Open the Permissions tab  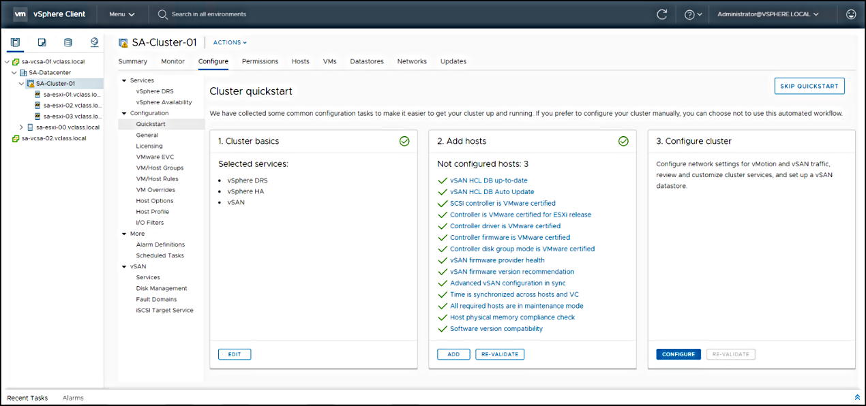coord(260,61)
